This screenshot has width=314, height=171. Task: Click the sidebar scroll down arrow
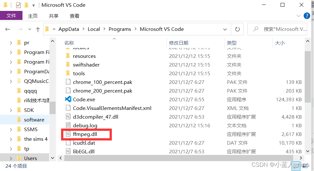[x=52, y=158]
